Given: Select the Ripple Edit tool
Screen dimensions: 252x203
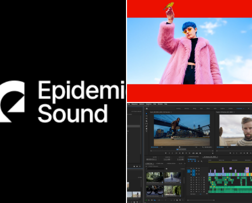Looking at the screenshot, I should click(x=146, y=118).
